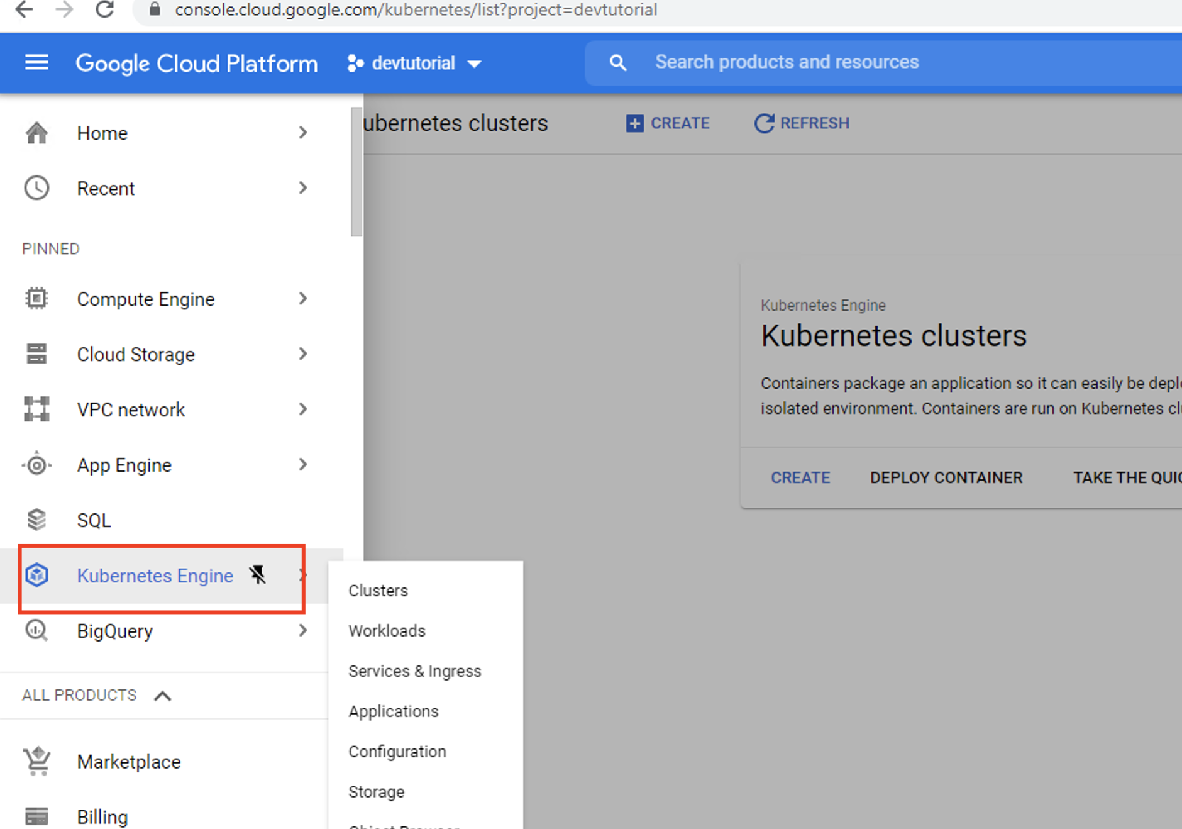This screenshot has height=829, width=1182.
Task: Open Services & Ingress submenu item
Action: (x=415, y=671)
